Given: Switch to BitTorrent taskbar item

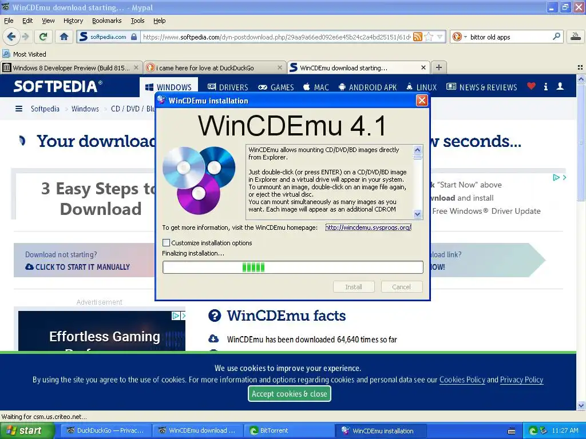Looking at the screenshot, I should click(x=289, y=430).
